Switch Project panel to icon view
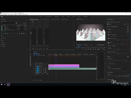131x98 pixels. (5, 33)
